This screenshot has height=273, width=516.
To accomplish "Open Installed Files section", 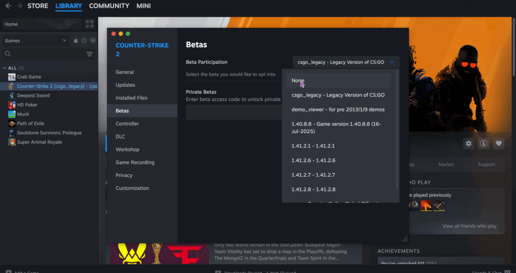I will [x=142, y=98].
